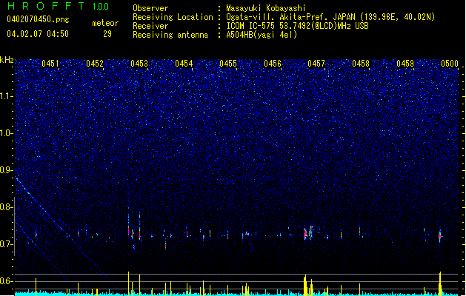
Task: Click the 0500 time marker
Action: pyautogui.click(x=450, y=64)
